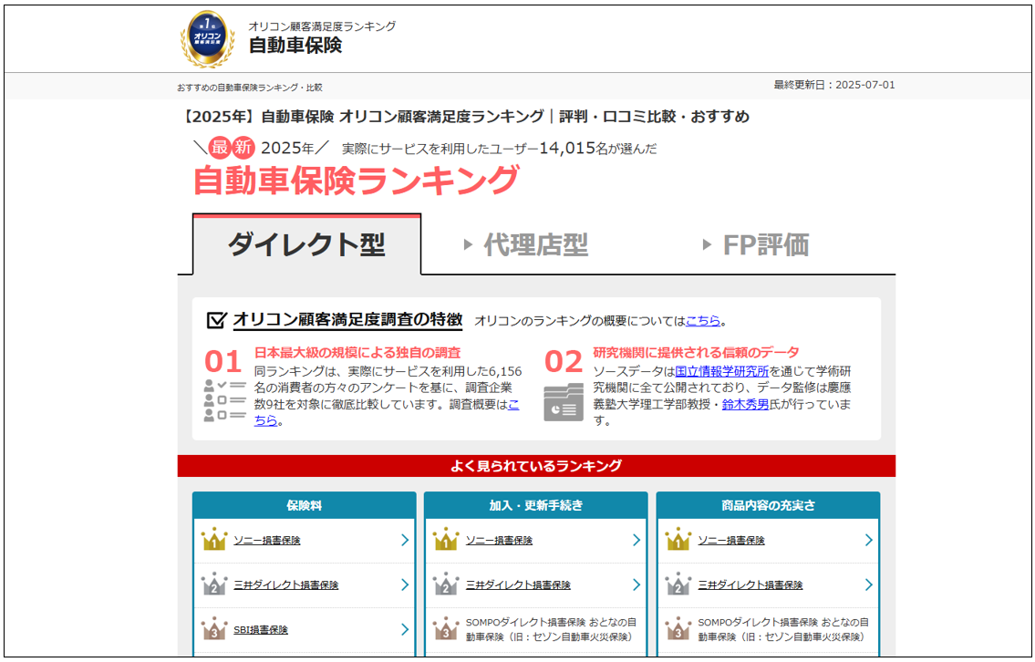The height and width of the screenshot is (662, 1035).
Task: Click bronze crown in 商品内容の充実さ column
Action: 678,629
